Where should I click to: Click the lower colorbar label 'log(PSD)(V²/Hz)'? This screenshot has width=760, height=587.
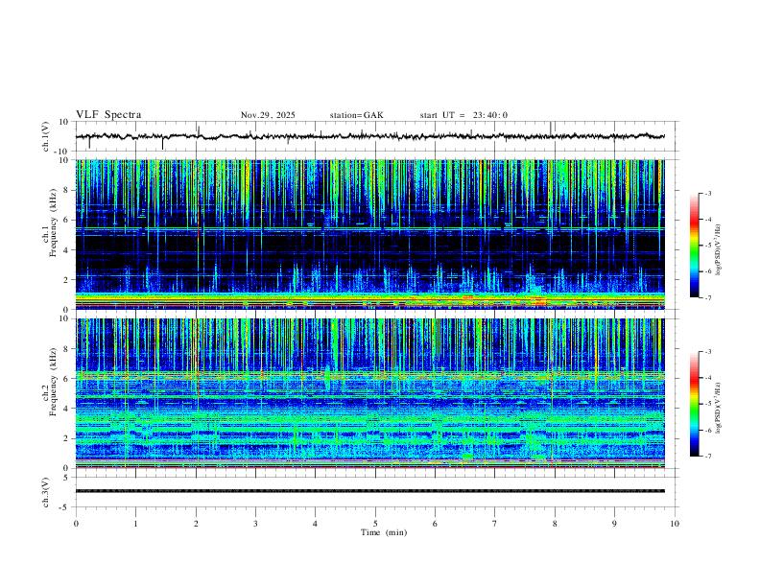tap(718, 408)
